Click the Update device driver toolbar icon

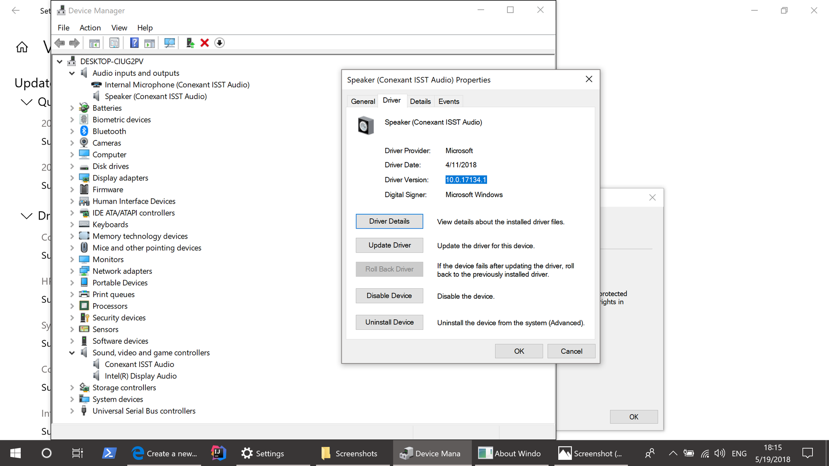(190, 43)
